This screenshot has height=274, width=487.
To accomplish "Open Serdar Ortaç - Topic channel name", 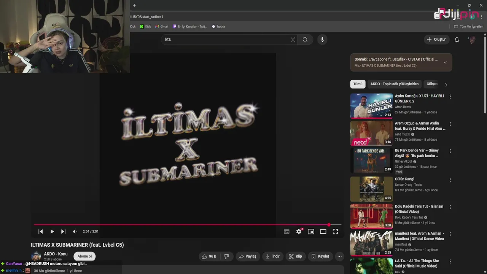I will [x=408, y=185].
